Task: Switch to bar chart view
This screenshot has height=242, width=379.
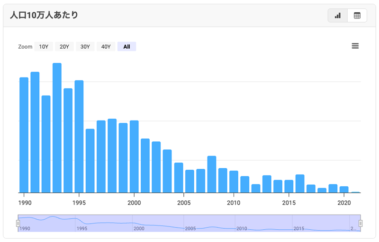Action: coord(337,15)
